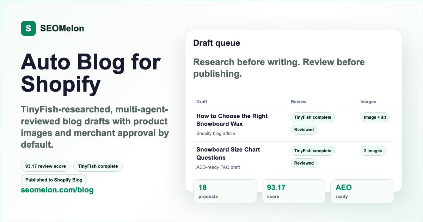This screenshot has height=222, width=423.
Task: Click the AEO ready stat card
Action: pos(362,191)
